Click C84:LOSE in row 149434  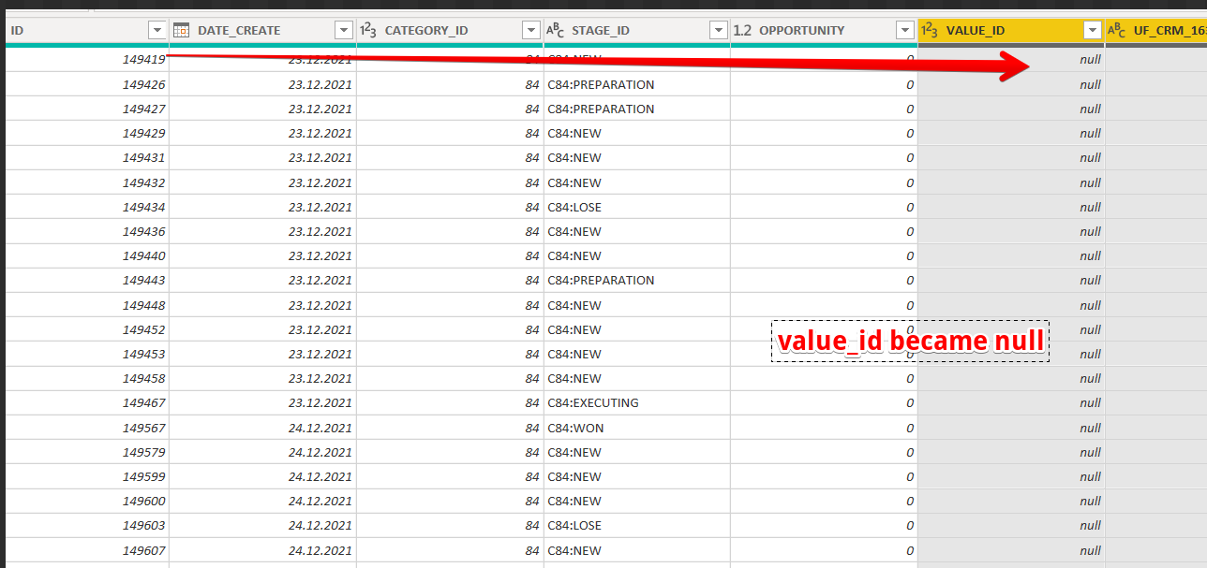pos(574,207)
